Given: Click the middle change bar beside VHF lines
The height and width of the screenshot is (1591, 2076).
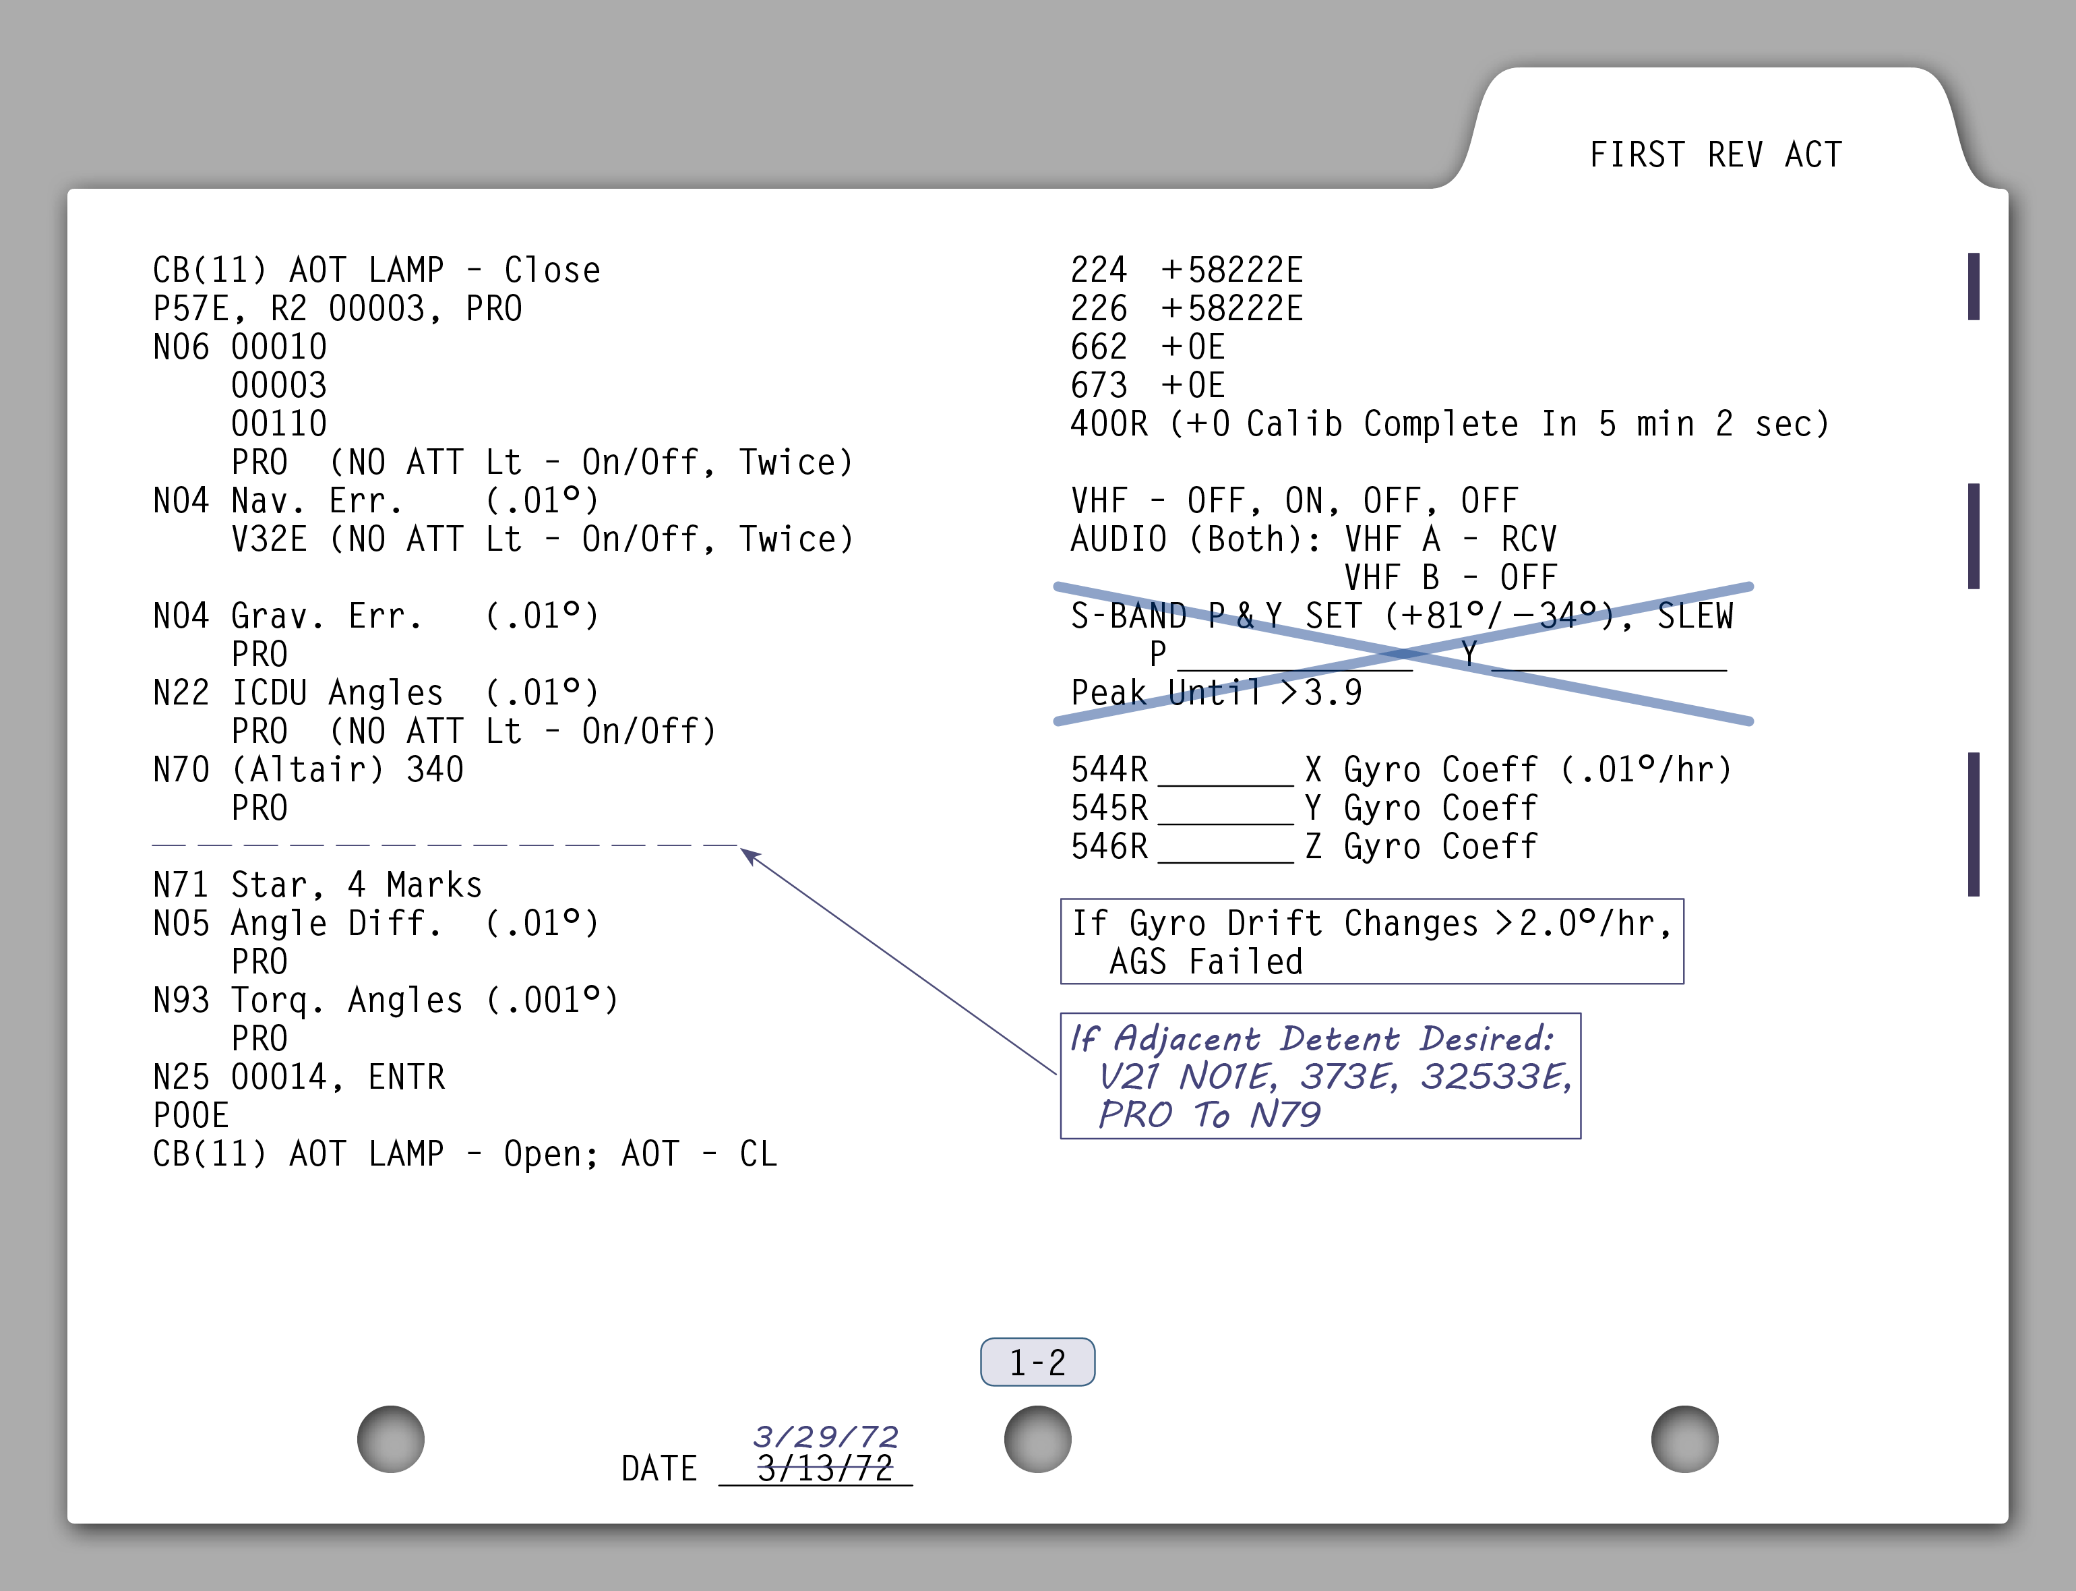Looking at the screenshot, I should (x=1973, y=536).
